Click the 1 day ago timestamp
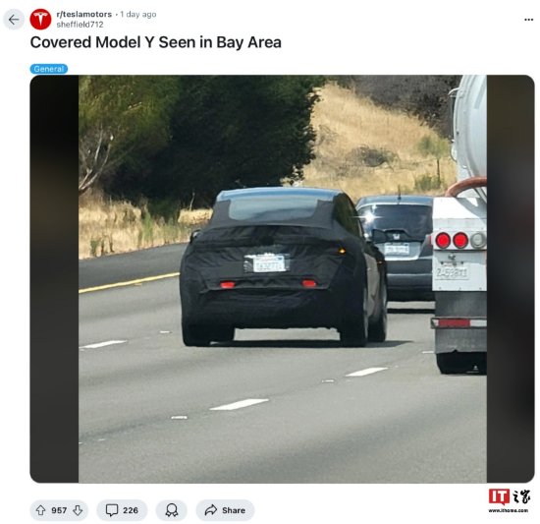This screenshot has width=540, height=524. pos(138,14)
